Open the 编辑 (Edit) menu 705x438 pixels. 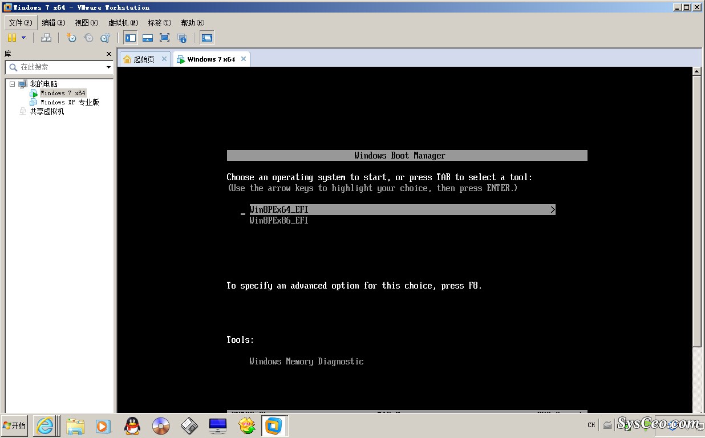click(54, 23)
